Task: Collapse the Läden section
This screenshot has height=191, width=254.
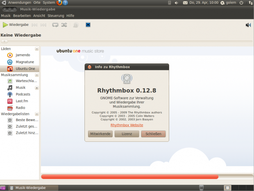Action: pyautogui.click(x=37, y=49)
